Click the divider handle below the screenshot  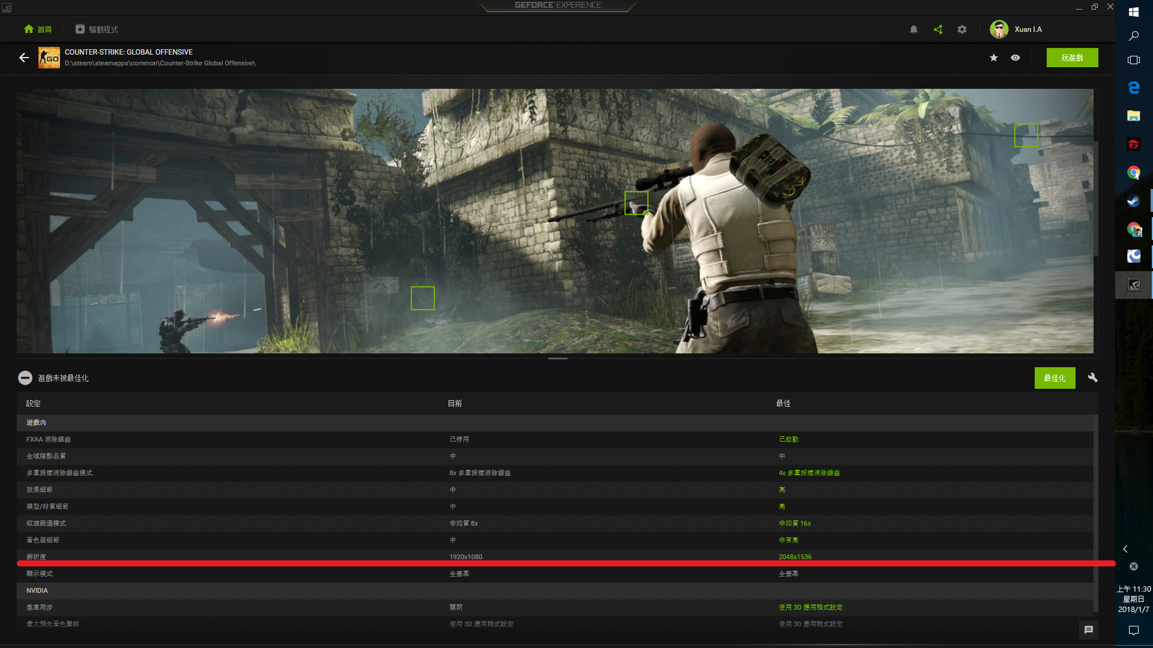point(558,358)
